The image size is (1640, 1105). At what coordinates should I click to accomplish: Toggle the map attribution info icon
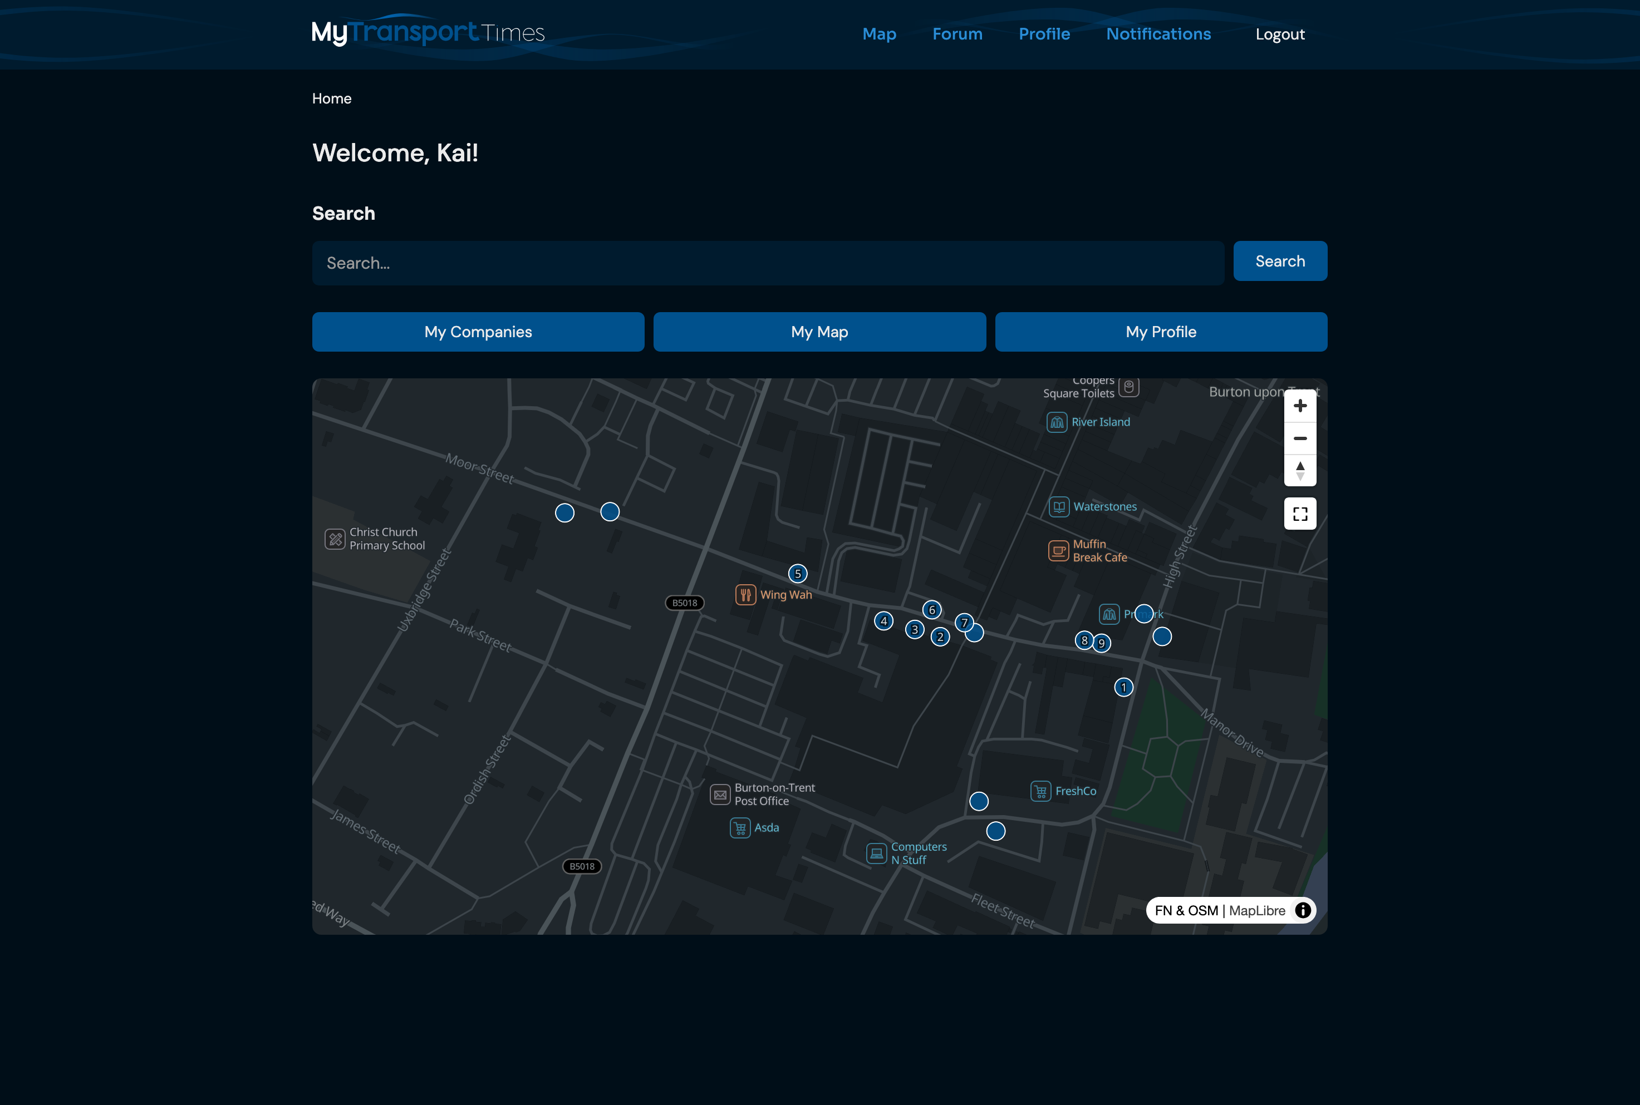[1303, 910]
